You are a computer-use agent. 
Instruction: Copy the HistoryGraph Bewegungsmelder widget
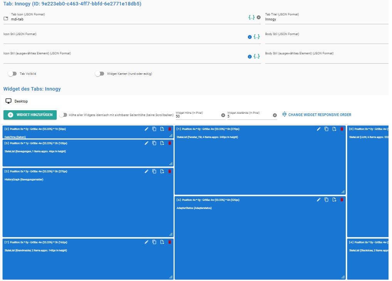pos(154,171)
